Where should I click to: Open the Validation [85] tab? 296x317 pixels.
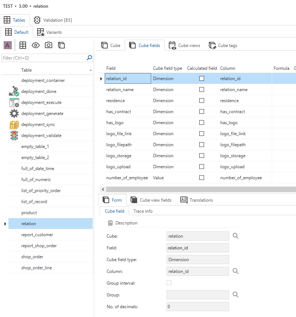click(53, 20)
